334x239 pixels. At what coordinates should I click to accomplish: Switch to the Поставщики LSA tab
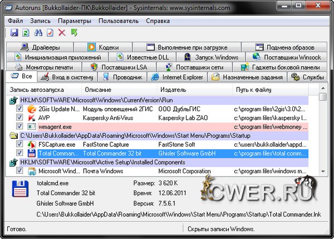pyautogui.click(x=119, y=67)
